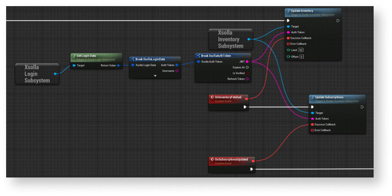Click the Xsolla Login Subsystem variable node
Viewport: 392px width, 196px height.
[x=37, y=74]
